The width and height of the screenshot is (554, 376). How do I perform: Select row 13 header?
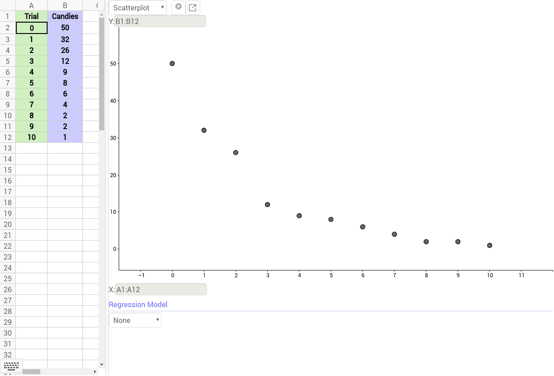[x=8, y=148]
